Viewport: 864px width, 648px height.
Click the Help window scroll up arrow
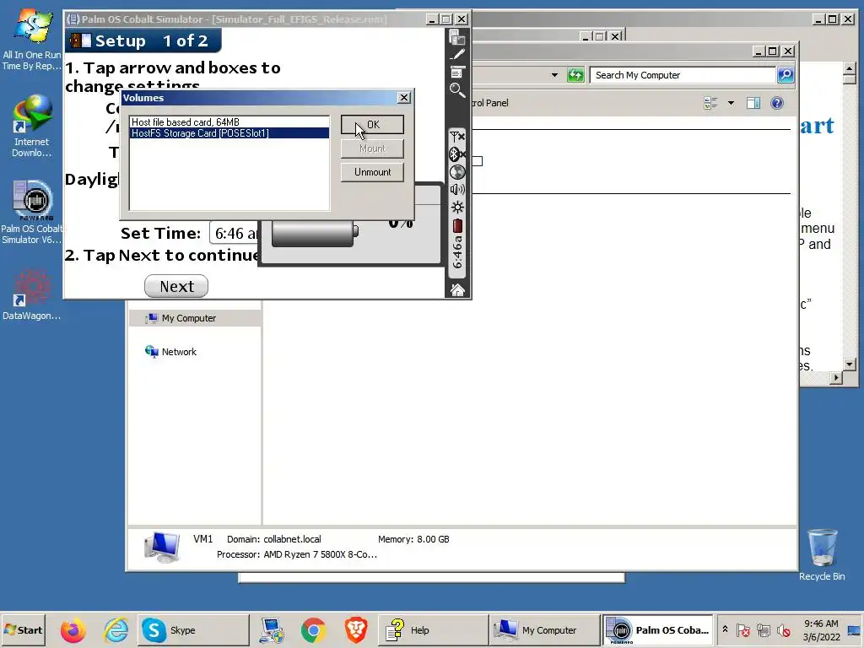pos(849,68)
